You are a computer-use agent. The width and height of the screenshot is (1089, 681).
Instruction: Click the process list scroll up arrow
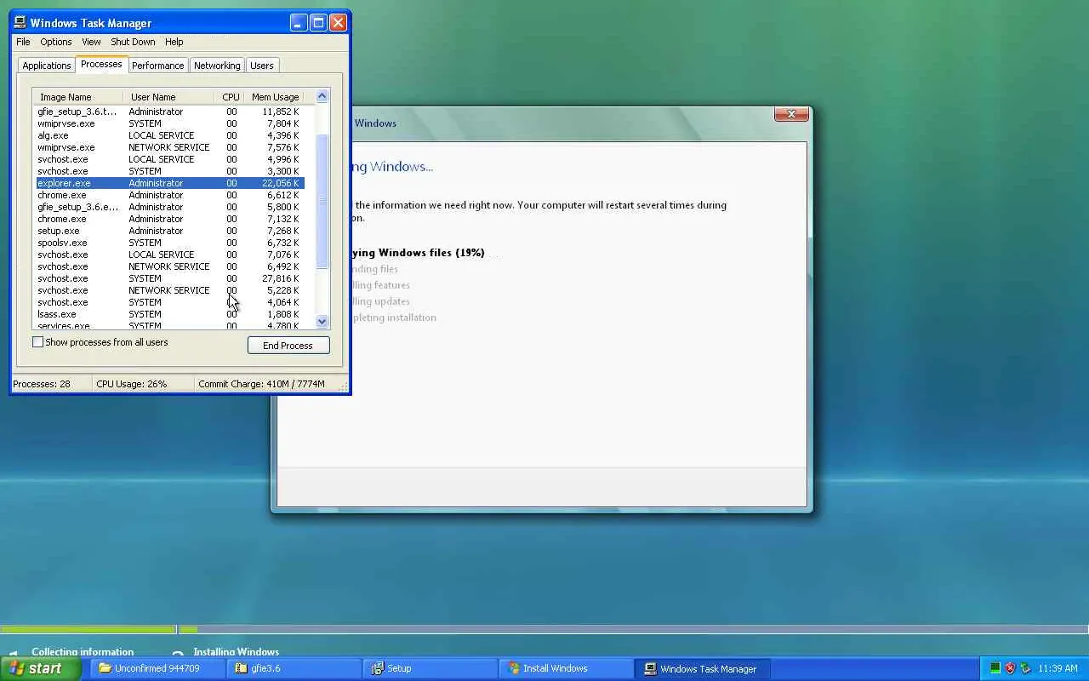(322, 96)
